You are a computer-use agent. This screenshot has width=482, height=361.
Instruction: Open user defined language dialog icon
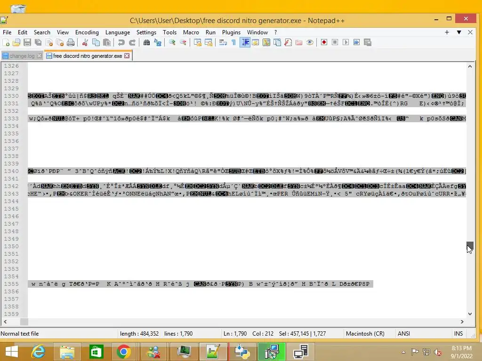pos(256,42)
